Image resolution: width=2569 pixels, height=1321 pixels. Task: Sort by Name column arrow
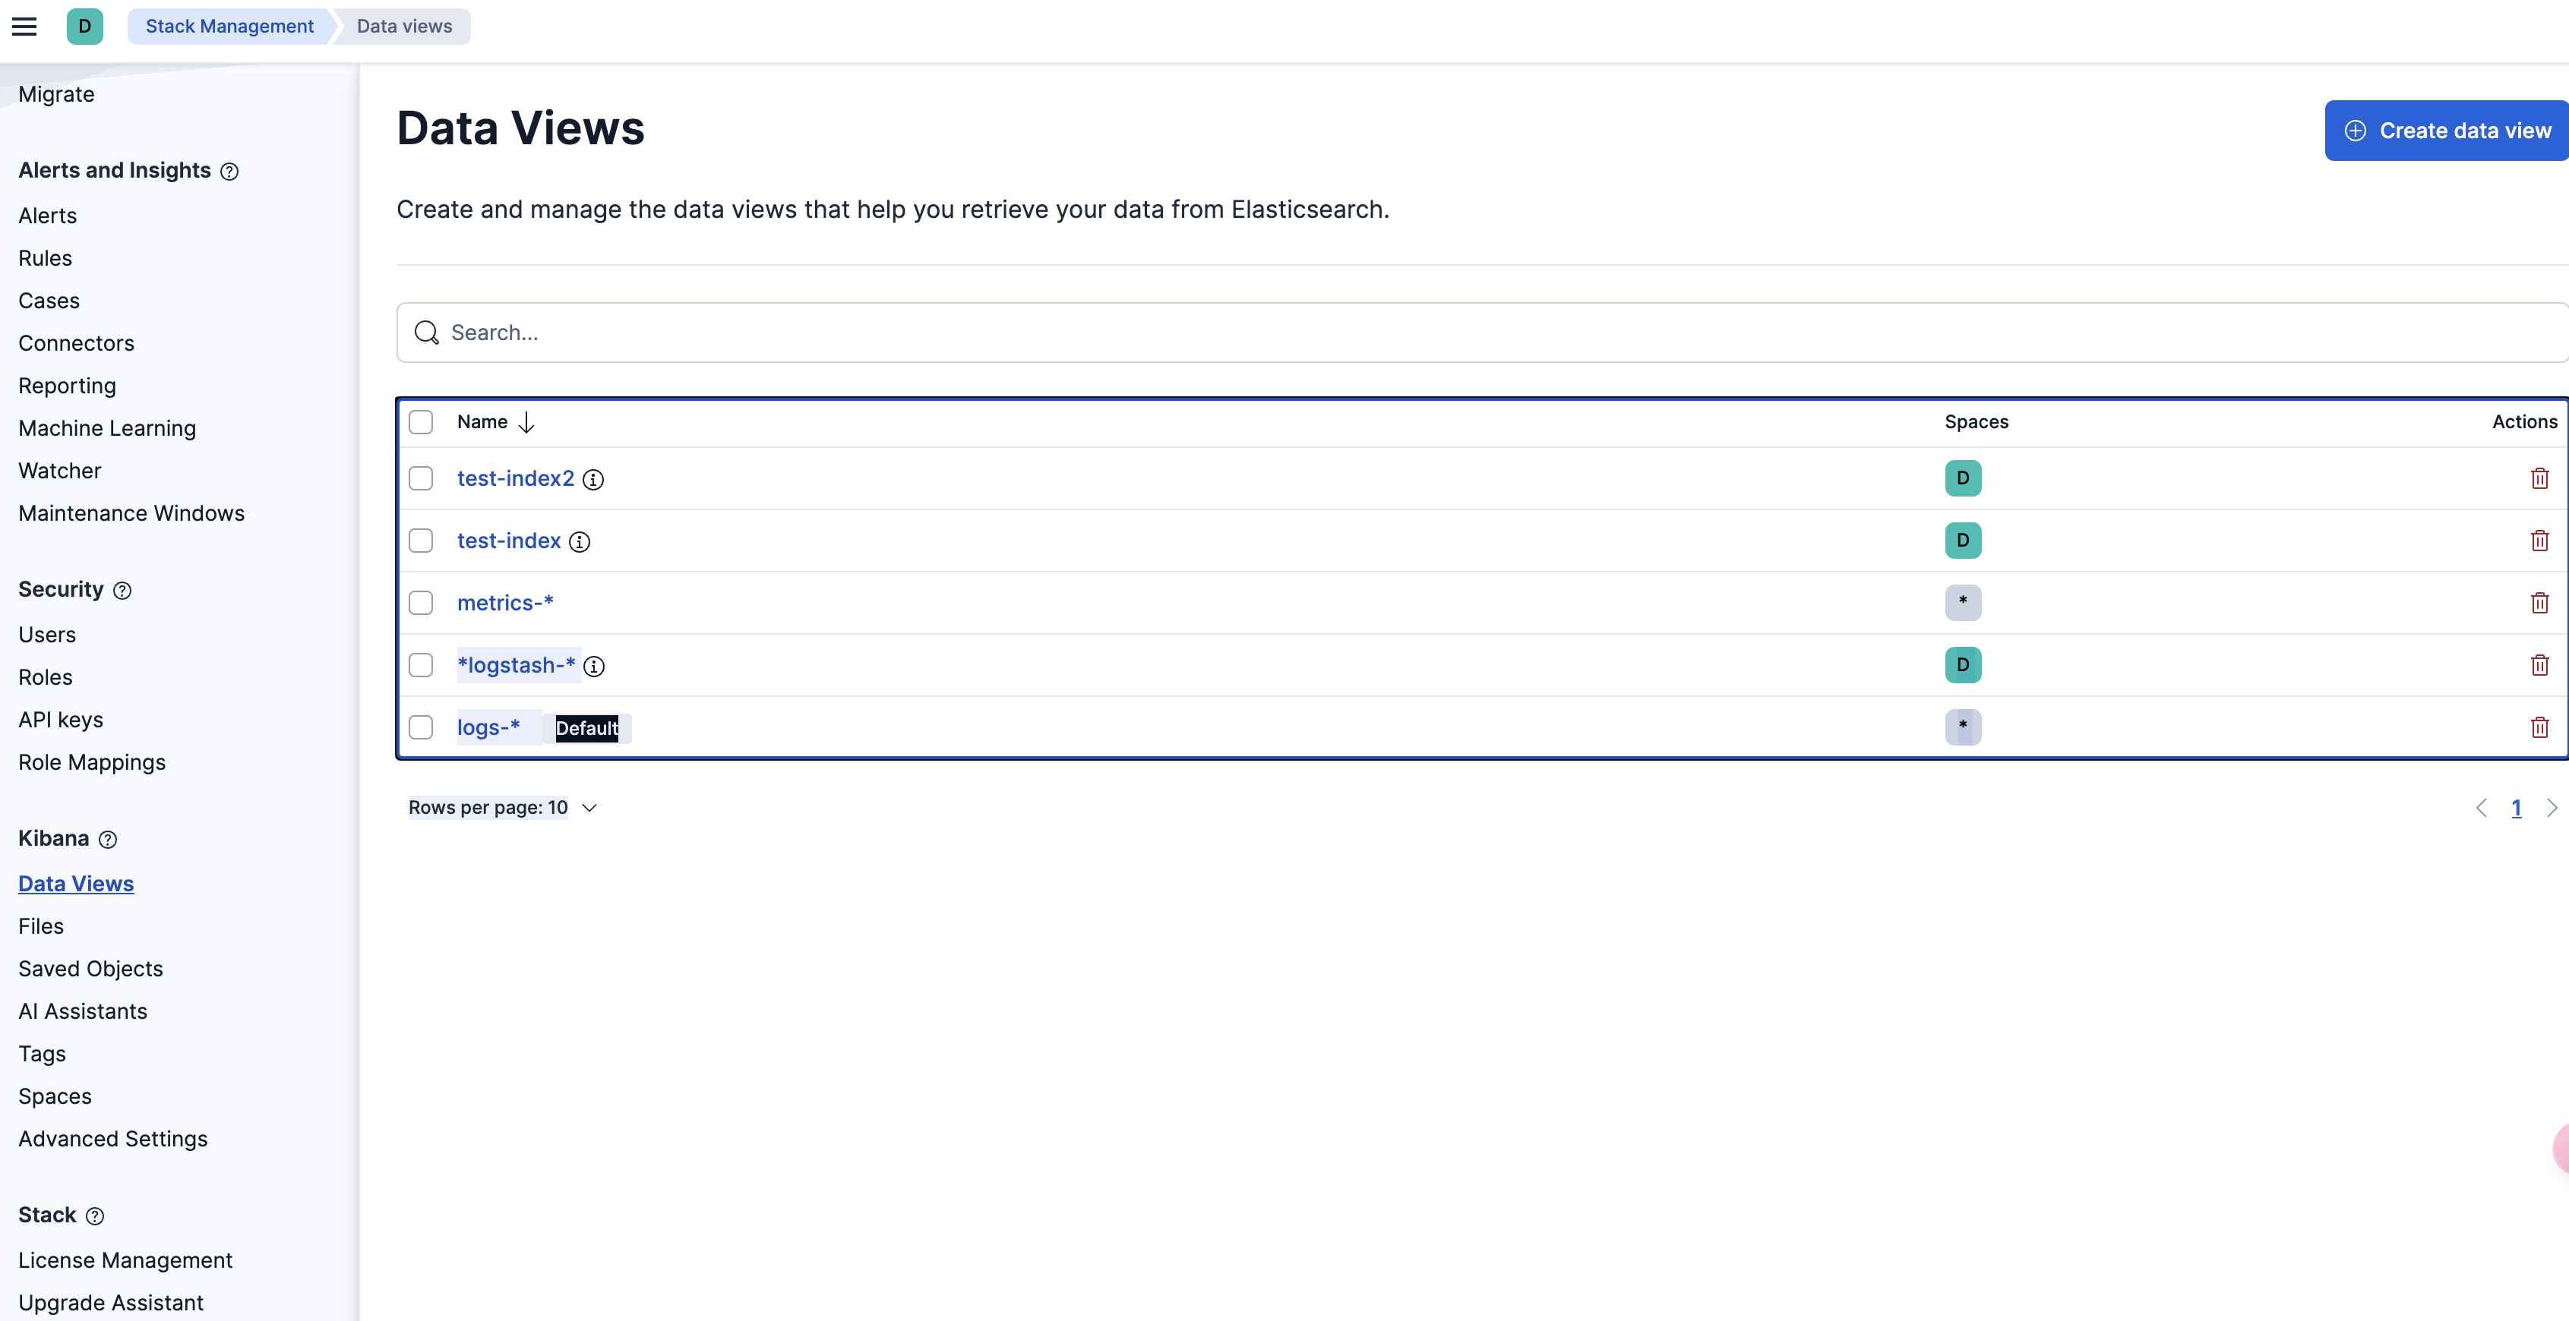pos(526,423)
